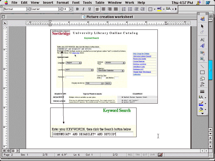Expand the Borders options arrow
This screenshot has height=161, width=215.
155,9
